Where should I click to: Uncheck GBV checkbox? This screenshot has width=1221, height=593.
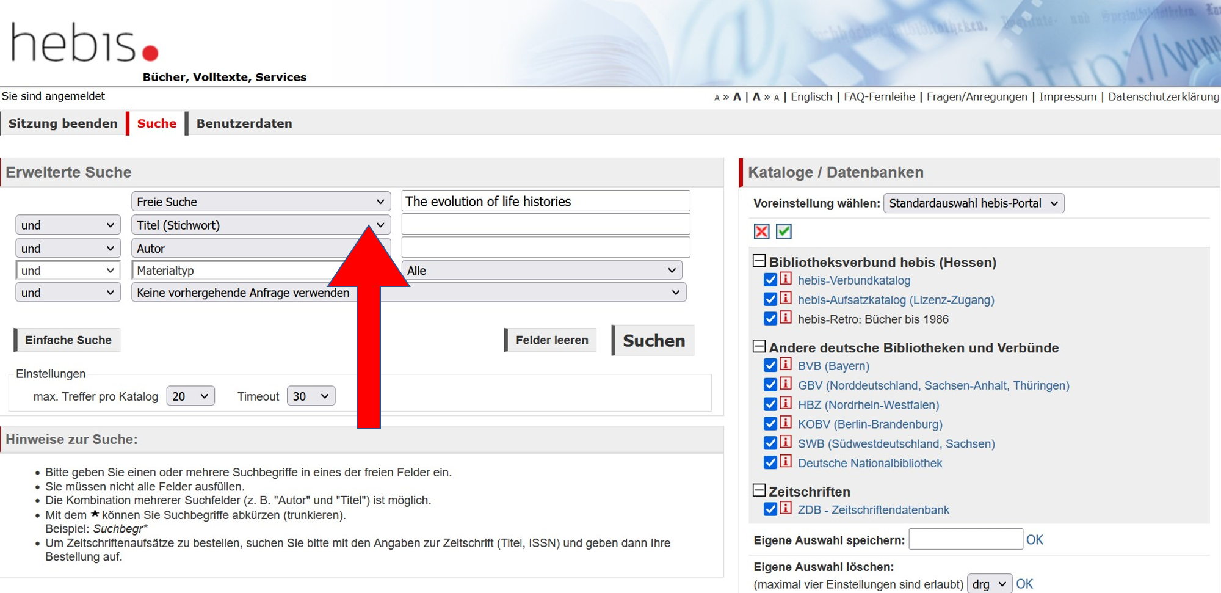coord(770,385)
